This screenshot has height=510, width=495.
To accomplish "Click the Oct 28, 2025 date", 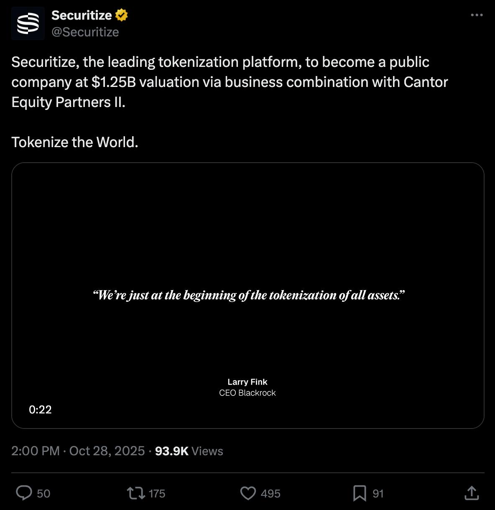I will pyautogui.click(x=107, y=451).
